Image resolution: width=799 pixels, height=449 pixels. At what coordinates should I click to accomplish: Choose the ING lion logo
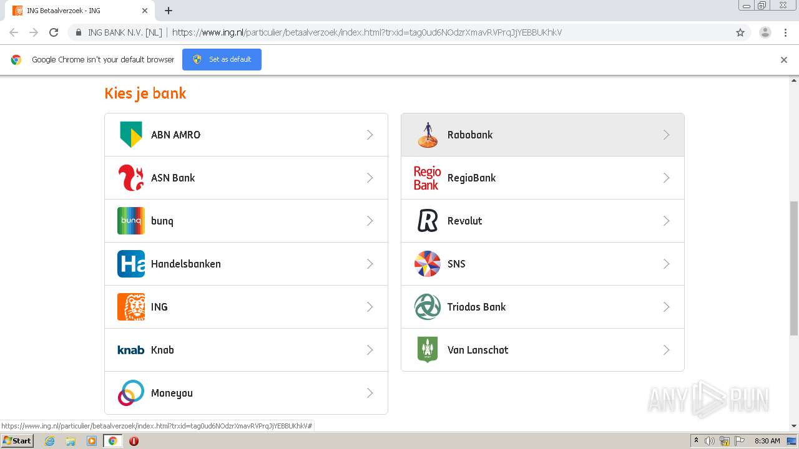(x=131, y=307)
